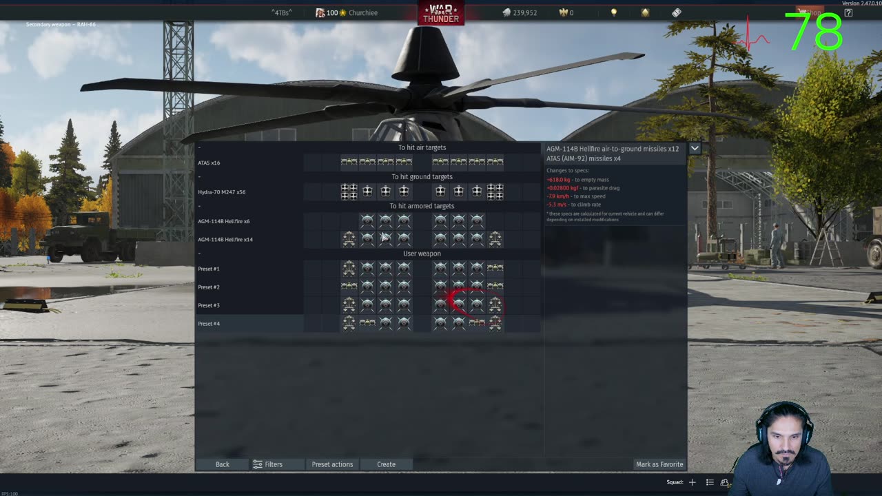Choose the AGM-114B Hellfire x6 loadout
Image resolution: width=882 pixels, height=496 pixels.
click(x=369, y=221)
